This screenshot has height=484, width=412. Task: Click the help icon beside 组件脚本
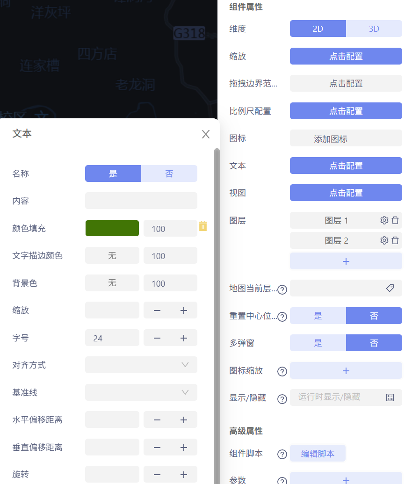pyautogui.click(x=282, y=454)
